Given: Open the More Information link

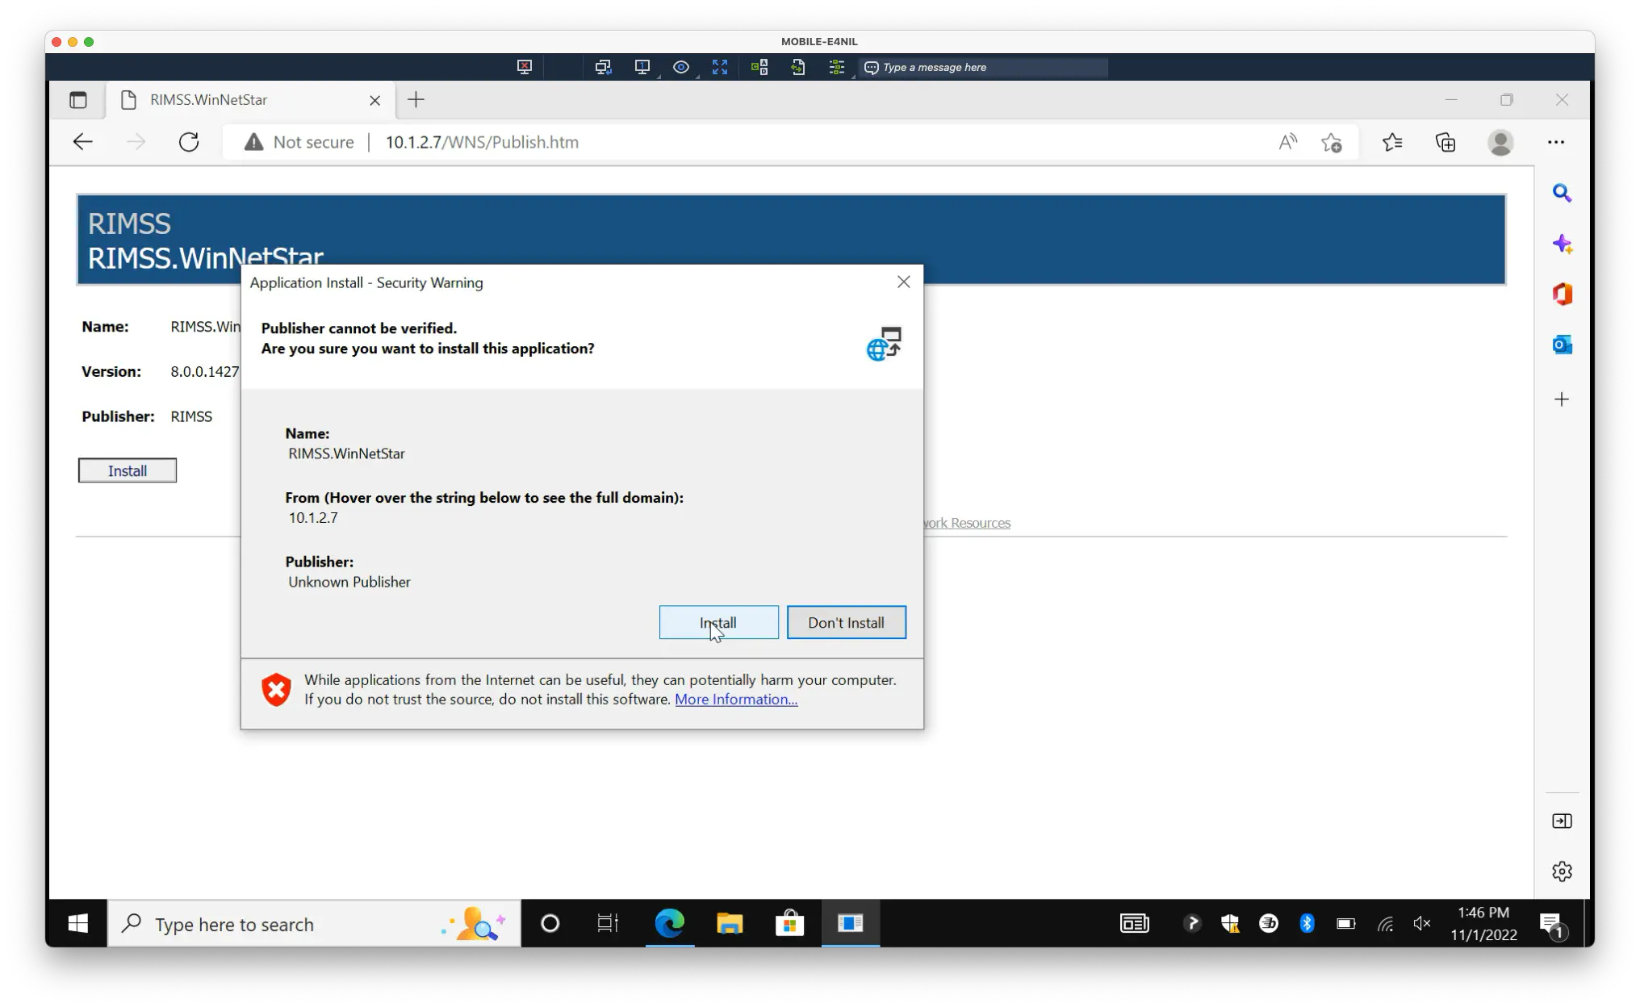Looking at the screenshot, I should 736,699.
